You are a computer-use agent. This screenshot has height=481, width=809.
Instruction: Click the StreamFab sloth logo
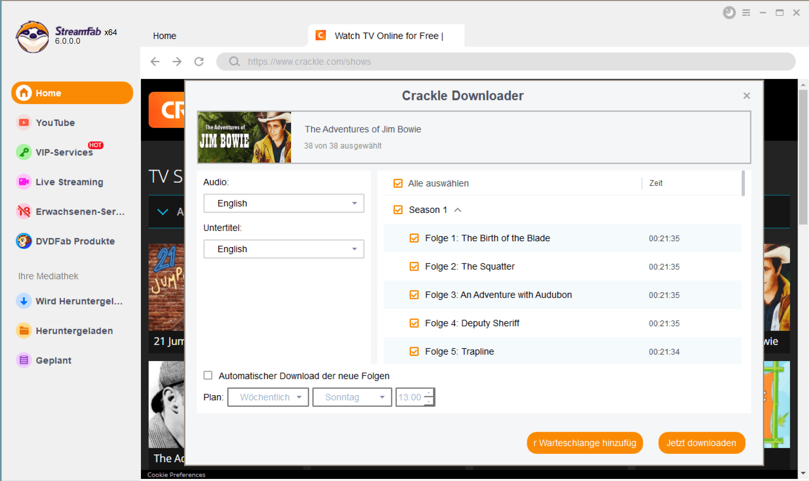coord(32,37)
